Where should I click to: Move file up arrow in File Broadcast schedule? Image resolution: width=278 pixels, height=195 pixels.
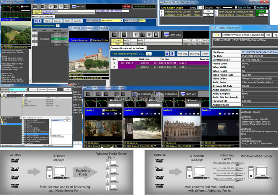pyautogui.click(x=36, y=21)
